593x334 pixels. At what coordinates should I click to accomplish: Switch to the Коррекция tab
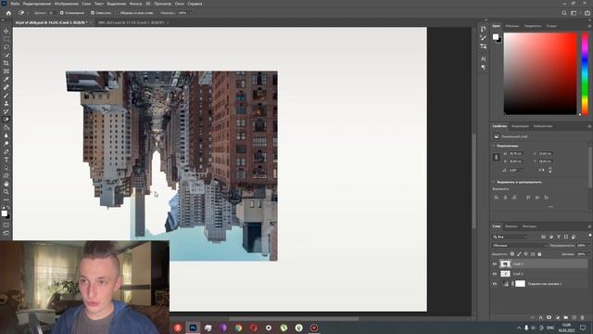tap(520, 126)
